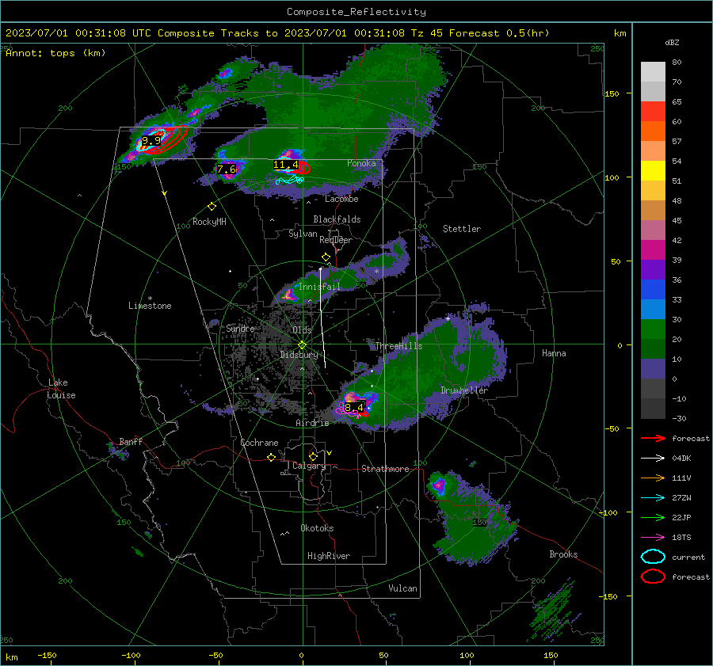The width and height of the screenshot is (713, 666).
Task: Click the Brooks city label
Action: pos(563,554)
